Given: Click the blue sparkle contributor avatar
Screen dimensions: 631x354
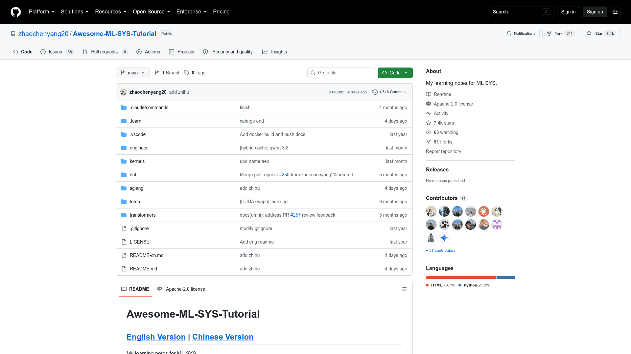Looking at the screenshot, I should [x=444, y=238].
